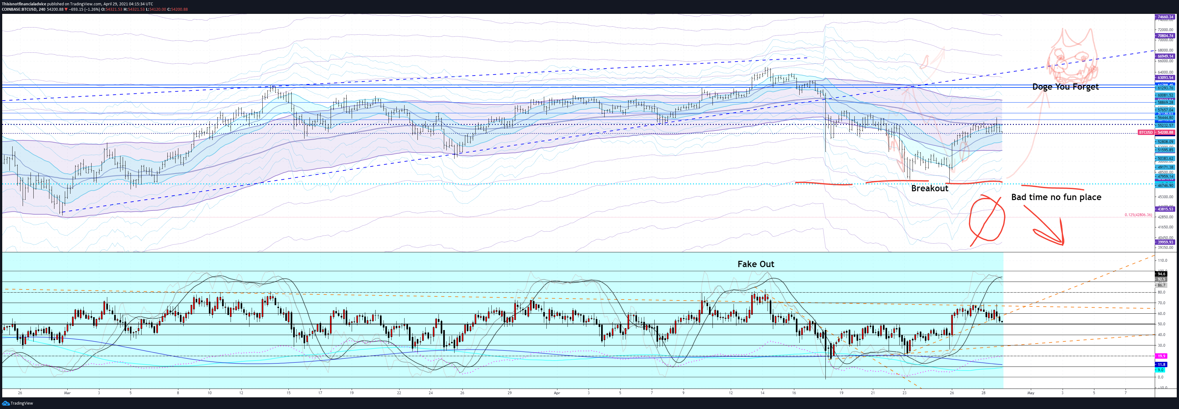Click the 43815.53 price axis label
Image resolution: width=1179 pixels, height=409 pixels.
(1165, 209)
